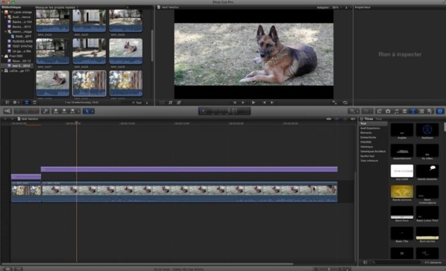Click the insert clip edit icon
The image size is (446, 271).
64,111
